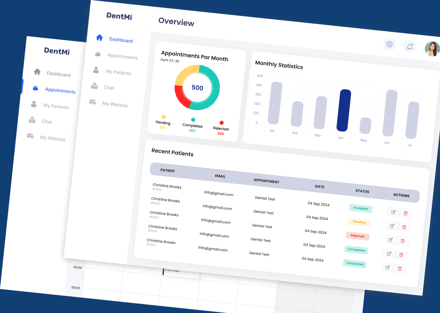Open Appointments via its wallet icon

[x=97, y=54]
